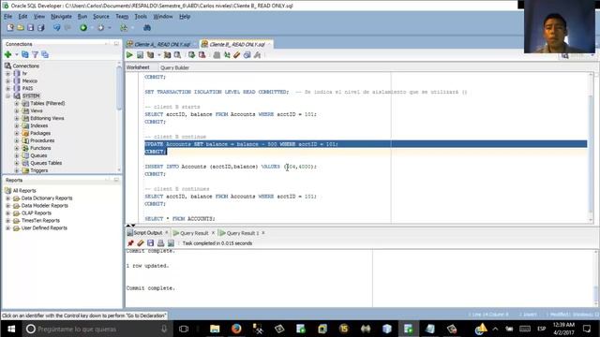The image size is (600, 337).
Task: Click the SQL History icon
Action: 247,55
